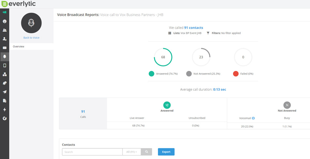Viewport: 310px width, 159px height.
Task: Select the globe icon in sidebar
Action: click(5, 118)
